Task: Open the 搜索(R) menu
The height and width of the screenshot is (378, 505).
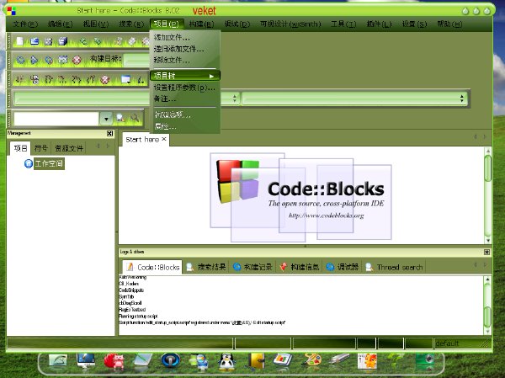Action: click(131, 24)
